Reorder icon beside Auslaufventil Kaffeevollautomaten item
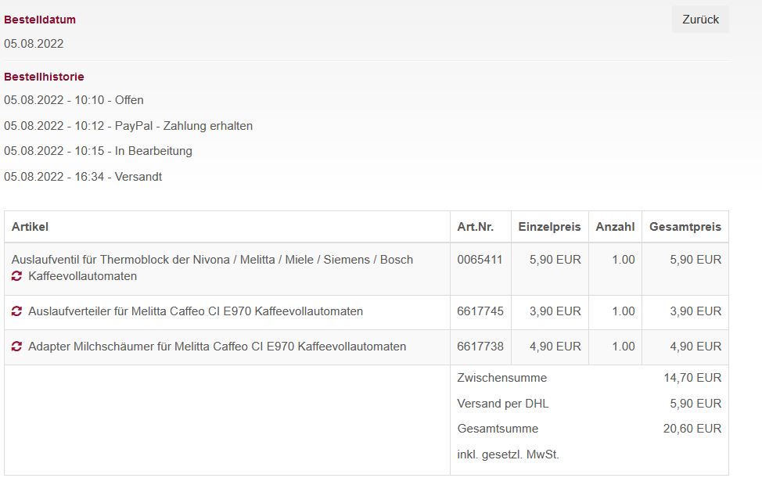The height and width of the screenshot is (485, 762). 16,276
